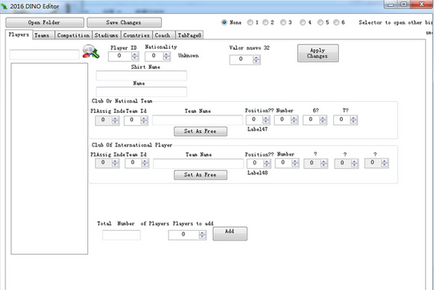Open the Coach tab
The image size is (434, 290).
(x=163, y=35)
